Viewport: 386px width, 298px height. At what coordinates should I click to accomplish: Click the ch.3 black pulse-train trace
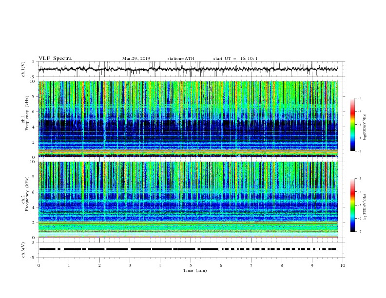coord(188,249)
